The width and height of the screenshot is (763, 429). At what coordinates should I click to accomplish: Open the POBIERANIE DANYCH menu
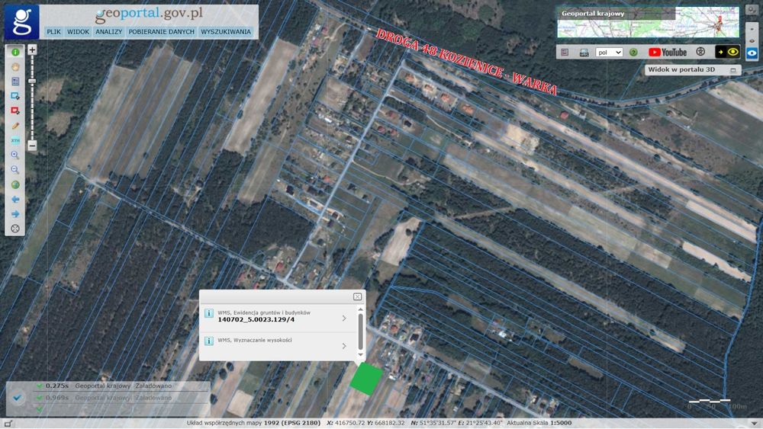(161, 31)
